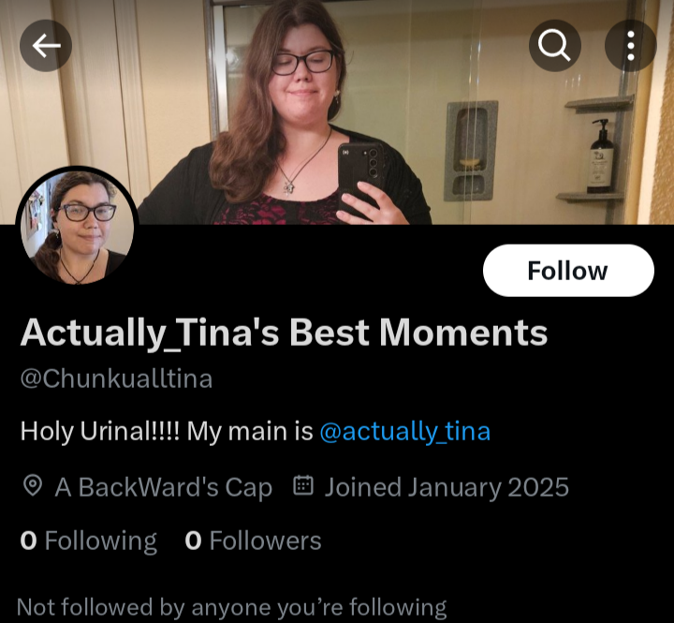Click the calendar icon beside Joined
The width and height of the screenshot is (674, 623).
click(x=303, y=485)
